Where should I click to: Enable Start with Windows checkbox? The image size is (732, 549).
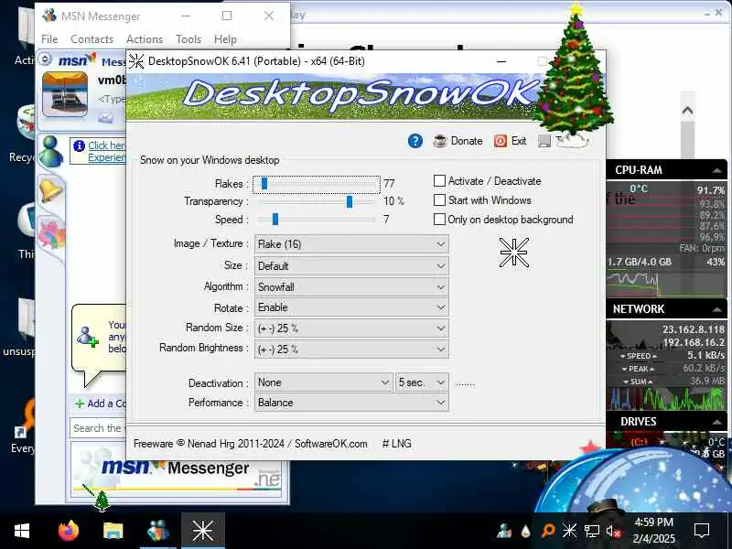point(439,199)
